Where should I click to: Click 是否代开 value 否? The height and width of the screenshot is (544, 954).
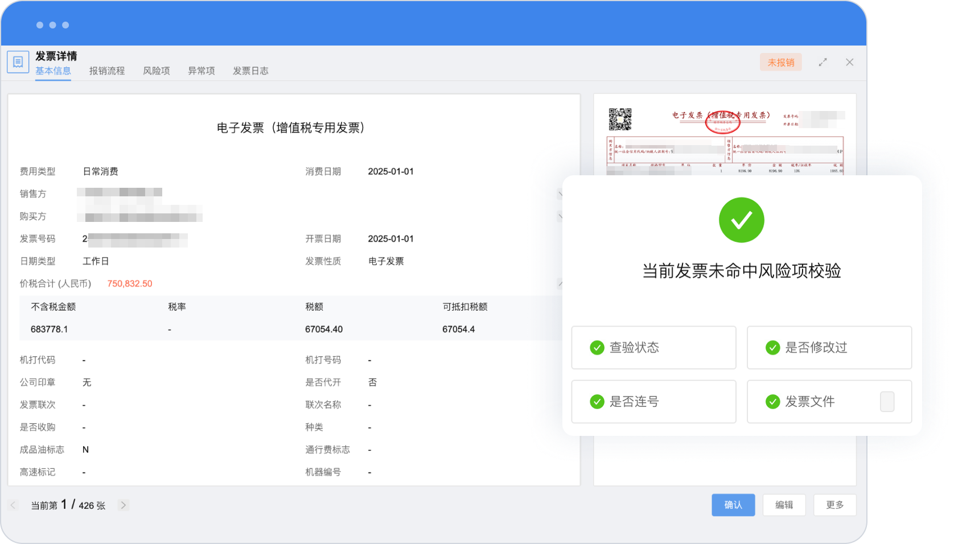coord(372,382)
